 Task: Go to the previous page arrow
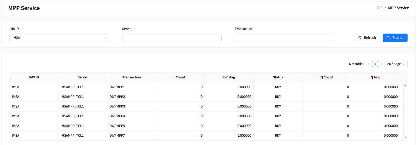(368, 64)
